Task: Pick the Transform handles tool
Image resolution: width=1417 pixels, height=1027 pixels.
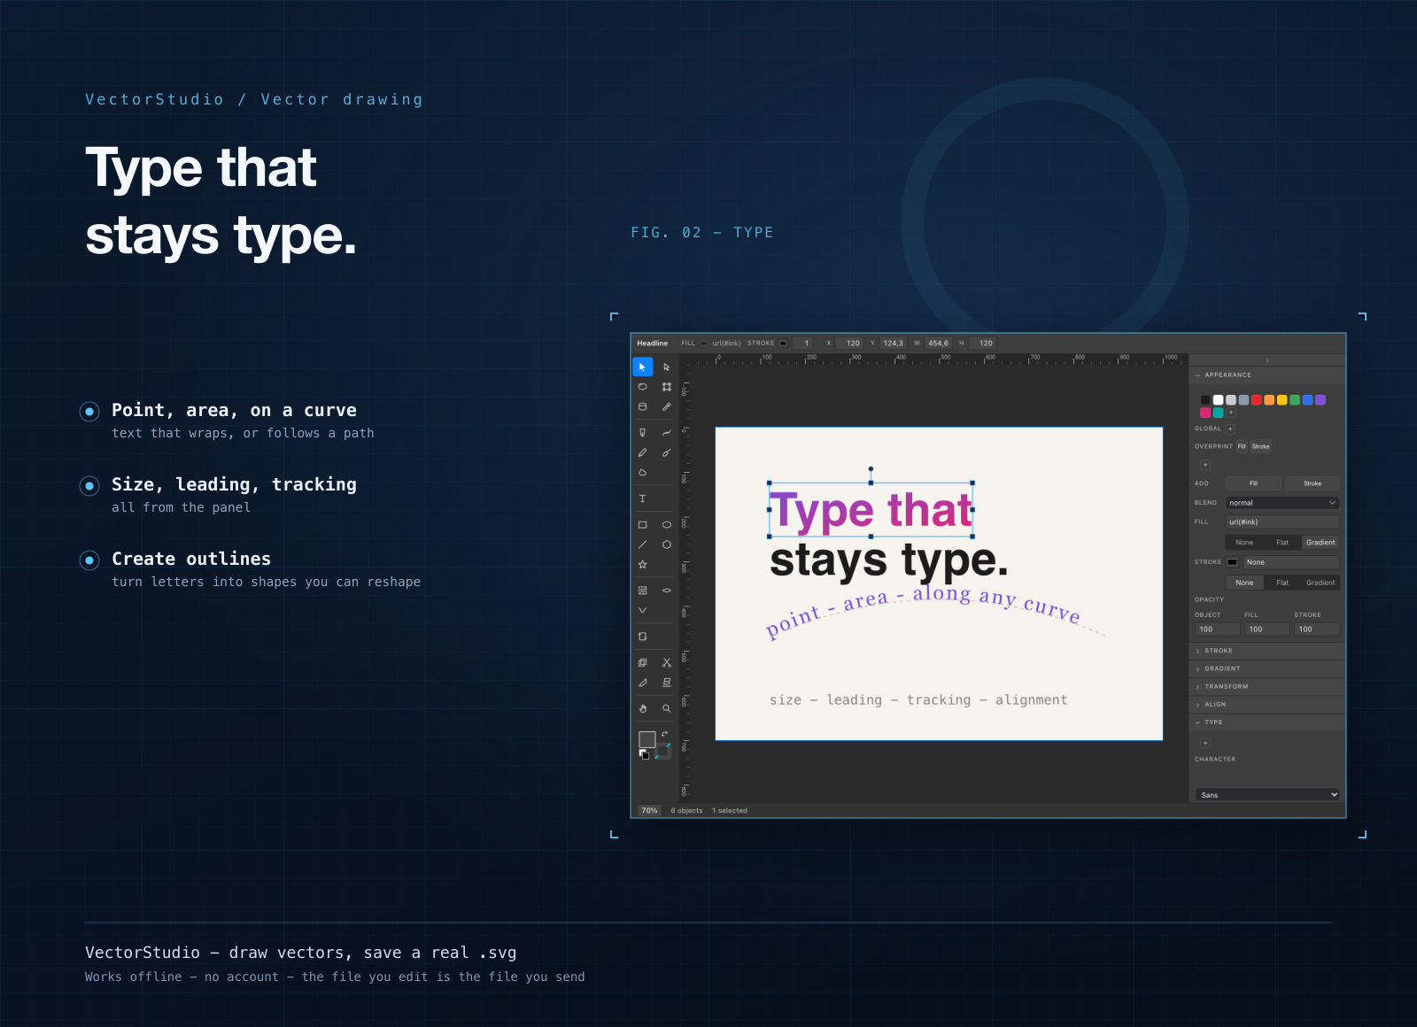Action: tap(667, 387)
